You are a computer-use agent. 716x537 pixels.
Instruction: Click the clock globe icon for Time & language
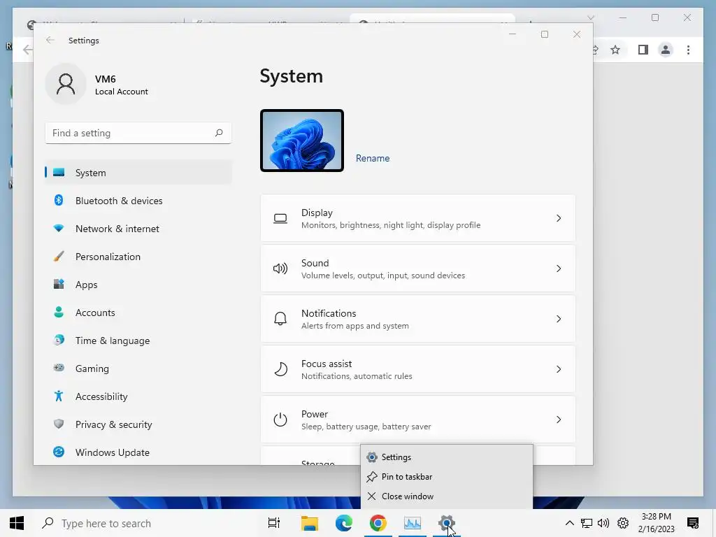[59, 340]
